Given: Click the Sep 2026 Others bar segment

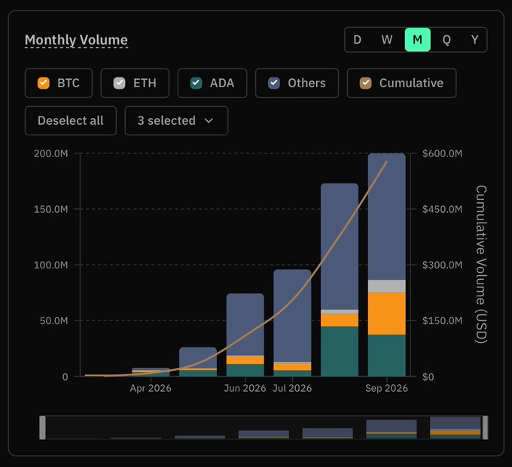Looking at the screenshot, I should click(x=386, y=217).
